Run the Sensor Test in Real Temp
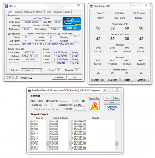This screenshot has width=155, height=158. click(x=98, y=80)
